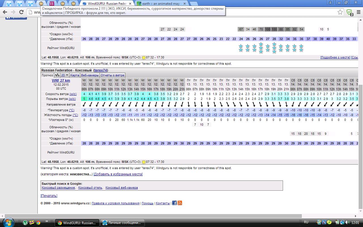Switch to the earth animated map tab
363x227 pixels.
161,4
